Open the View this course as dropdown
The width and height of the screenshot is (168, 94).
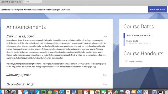tap(33, 2)
